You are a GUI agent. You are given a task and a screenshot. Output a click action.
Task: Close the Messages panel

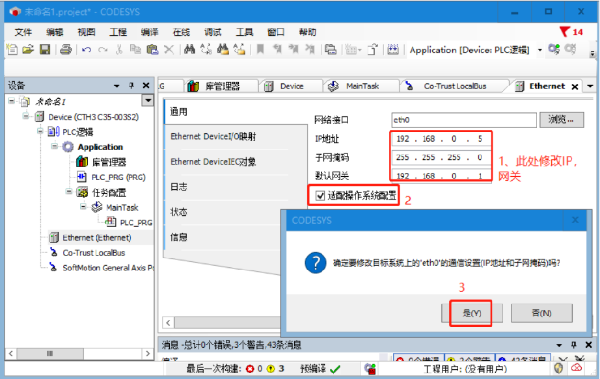(x=588, y=345)
